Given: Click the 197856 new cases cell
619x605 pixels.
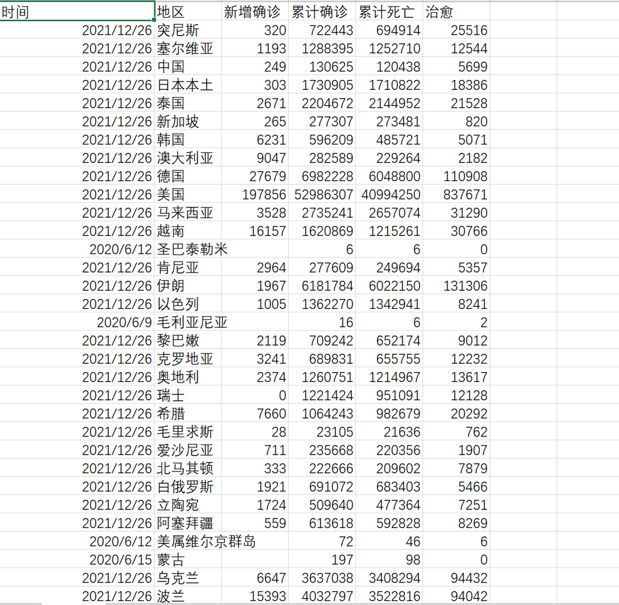Looking at the screenshot, I should coord(255,195).
